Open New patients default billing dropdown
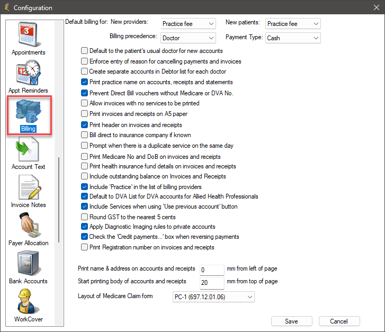The width and height of the screenshot is (385, 332). [293, 24]
